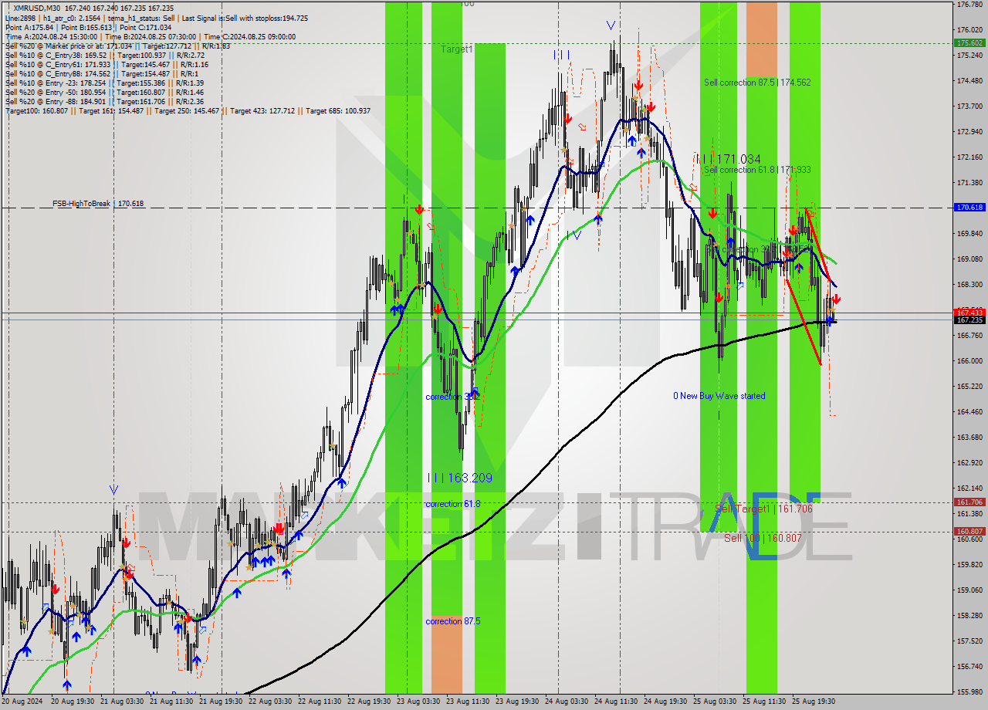Select the 'Sell %10 @ C_Entry88: 174.562' line
This screenshot has width=988, height=710.
[x=101, y=73]
